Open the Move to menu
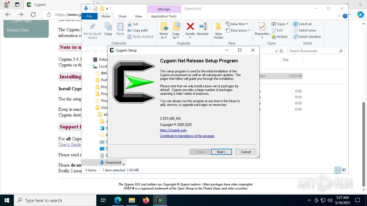Image resolution: width=367 pixels, height=206 pixels. click(164, 31)
